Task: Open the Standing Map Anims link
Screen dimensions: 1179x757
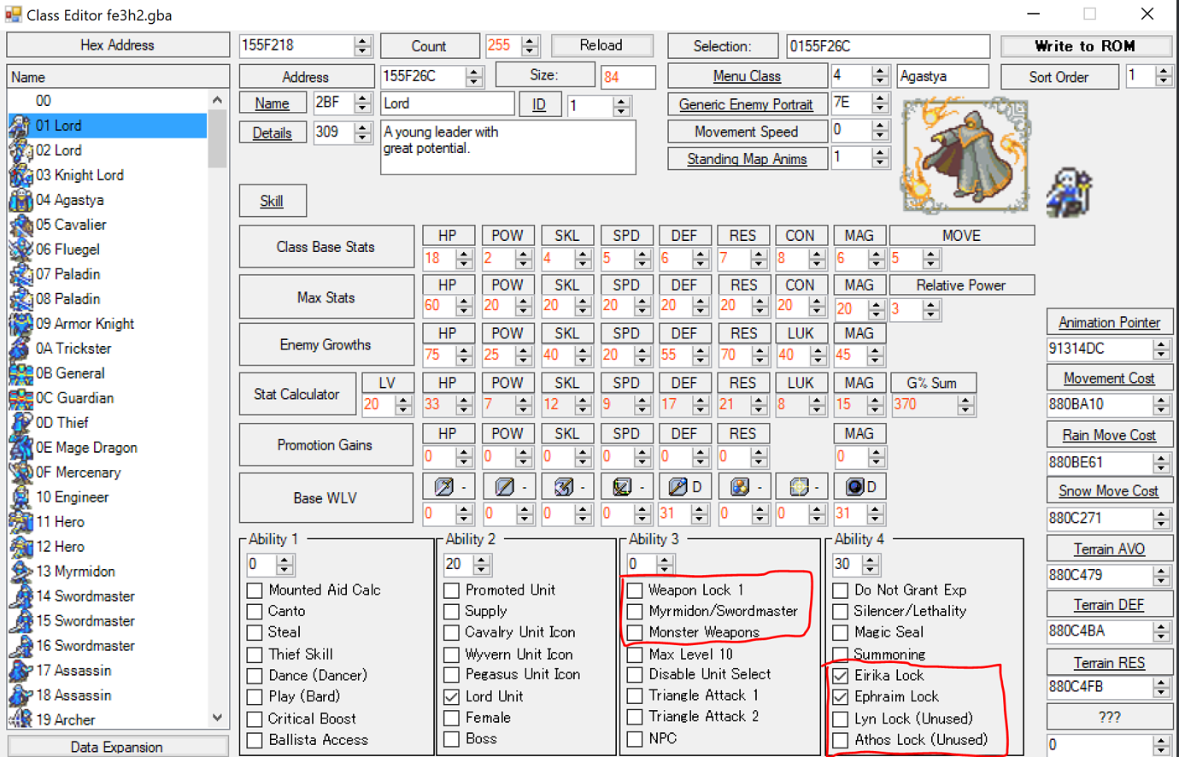Action: [x=748, y=158]
